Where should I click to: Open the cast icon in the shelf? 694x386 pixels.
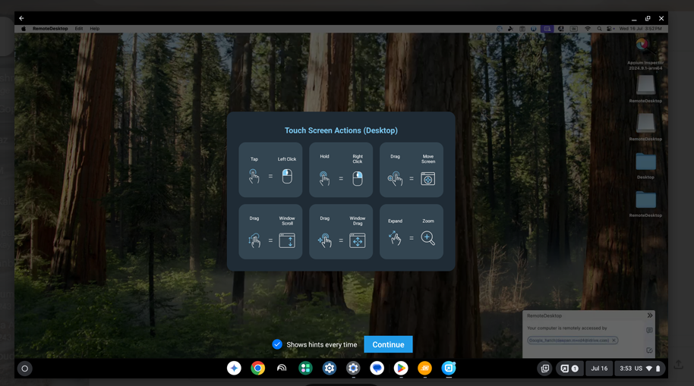pyautogui.click(x=282, y=368)
